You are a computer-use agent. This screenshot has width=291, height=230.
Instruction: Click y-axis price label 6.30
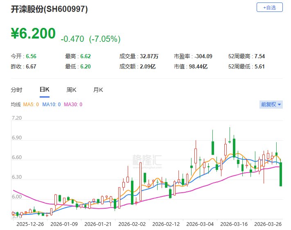click(17, 177)
